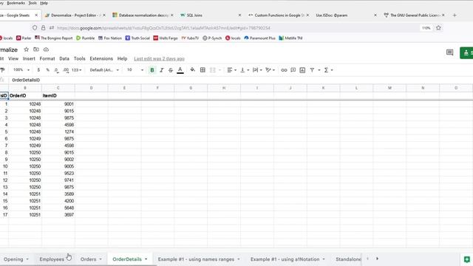
Task: Click the create filter icon
Action: pyautogui.click(x=312, y=70)
